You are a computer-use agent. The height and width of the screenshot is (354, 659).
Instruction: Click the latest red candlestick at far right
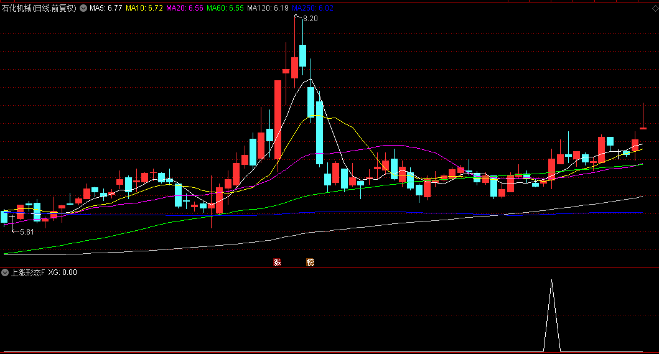click(643, 116)
